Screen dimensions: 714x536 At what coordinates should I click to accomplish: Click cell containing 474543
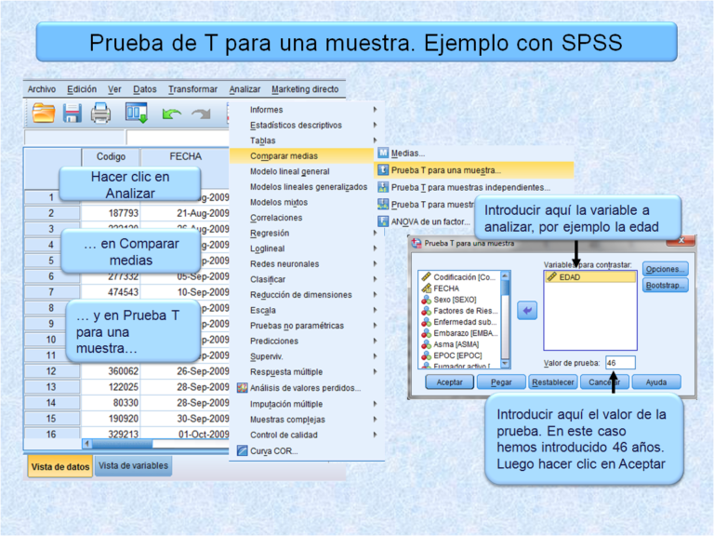111,292
